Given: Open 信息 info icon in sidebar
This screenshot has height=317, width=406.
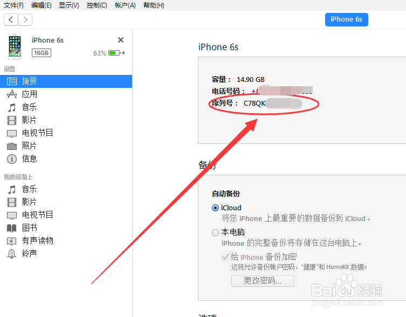Looking at the screenshot, I should point(12,159).
